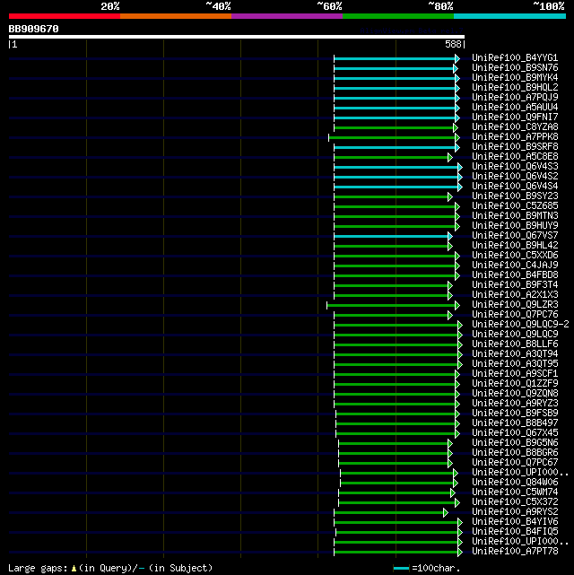Select the UniRef100_Q67X45 label
574x575 pixels.
pos(515,433)
